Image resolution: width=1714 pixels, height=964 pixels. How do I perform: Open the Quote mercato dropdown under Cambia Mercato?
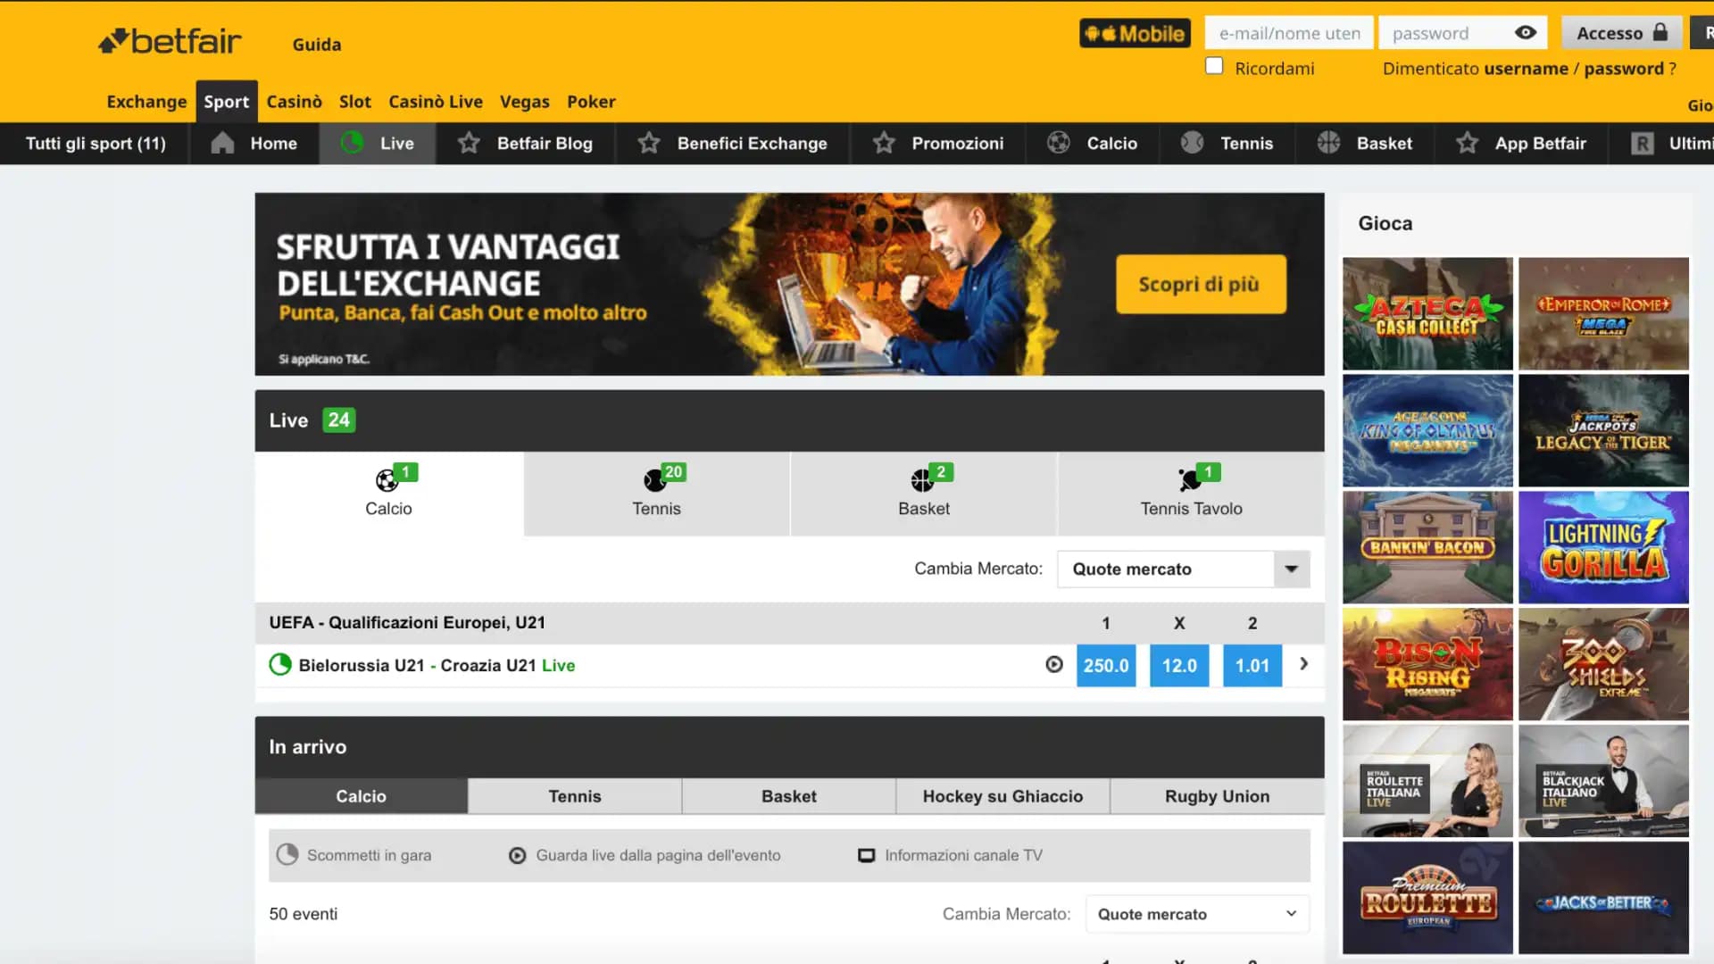click(1183, 569)
